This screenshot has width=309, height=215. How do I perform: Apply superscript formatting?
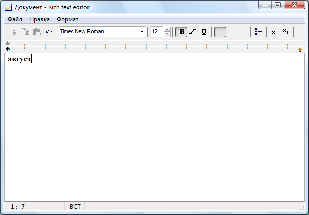click(274, 32)
